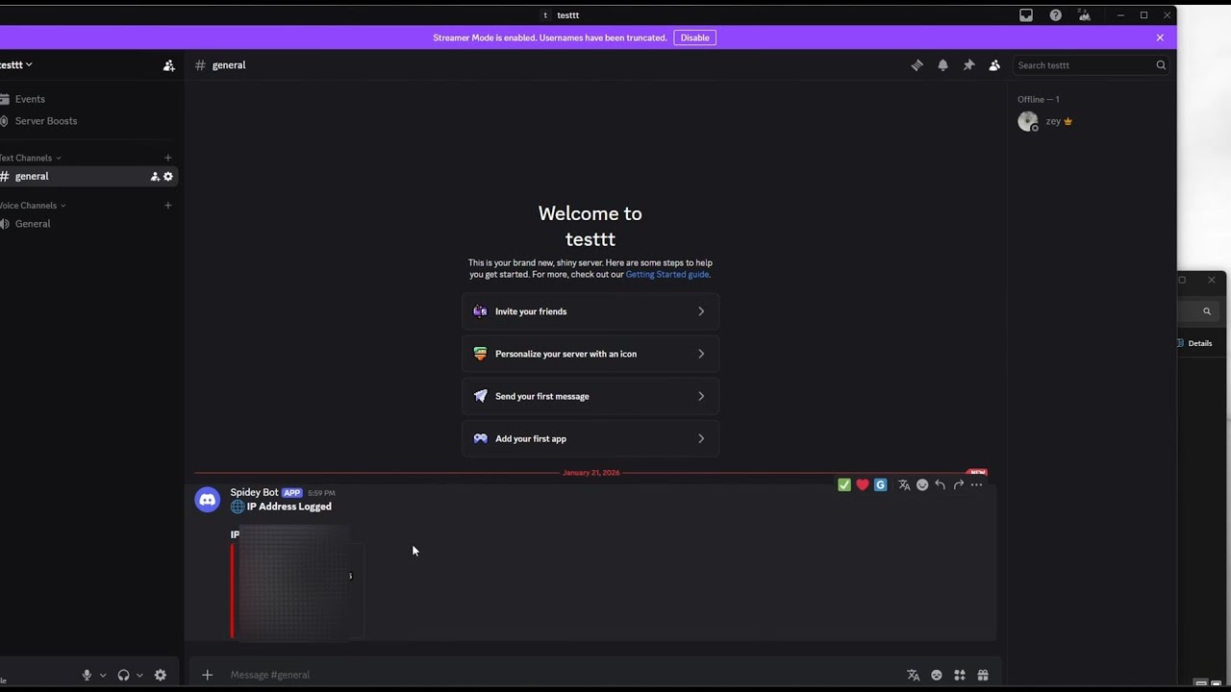This screenshot has height=692, width=1231.
Task: Open the testtt server dropdown menu
Action: tap(16, 65)
